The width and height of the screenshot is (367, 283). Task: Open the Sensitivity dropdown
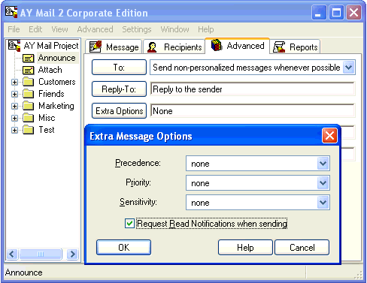[x=323, y=203]
